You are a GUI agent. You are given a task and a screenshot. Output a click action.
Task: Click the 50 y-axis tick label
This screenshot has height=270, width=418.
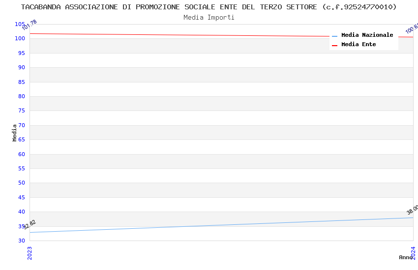pos(21,183)
